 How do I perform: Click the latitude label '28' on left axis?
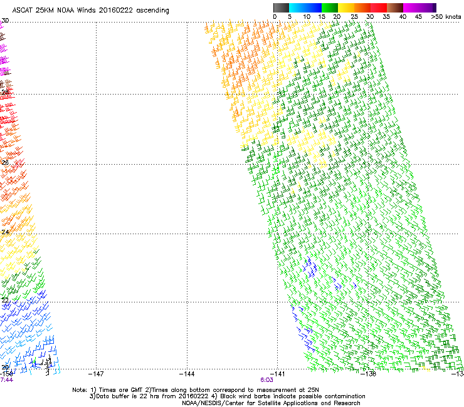point(5,92)
